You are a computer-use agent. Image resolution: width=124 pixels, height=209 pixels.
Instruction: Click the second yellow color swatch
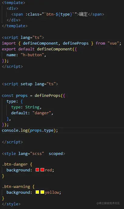pyautogui.click(x=42, y=192)
